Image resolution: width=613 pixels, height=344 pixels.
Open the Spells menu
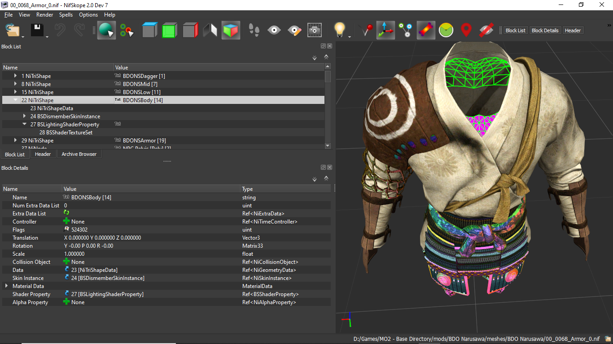pos(66,15)
